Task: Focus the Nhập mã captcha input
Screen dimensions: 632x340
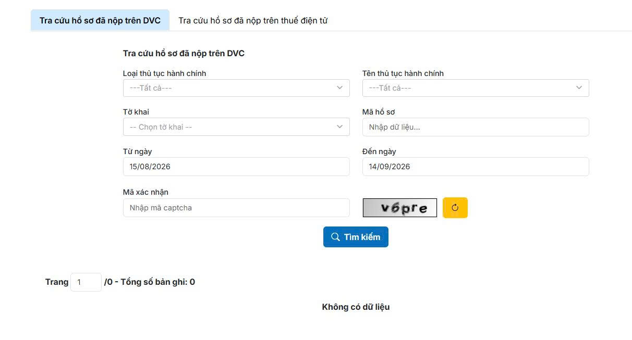Action: click(236, 208)
